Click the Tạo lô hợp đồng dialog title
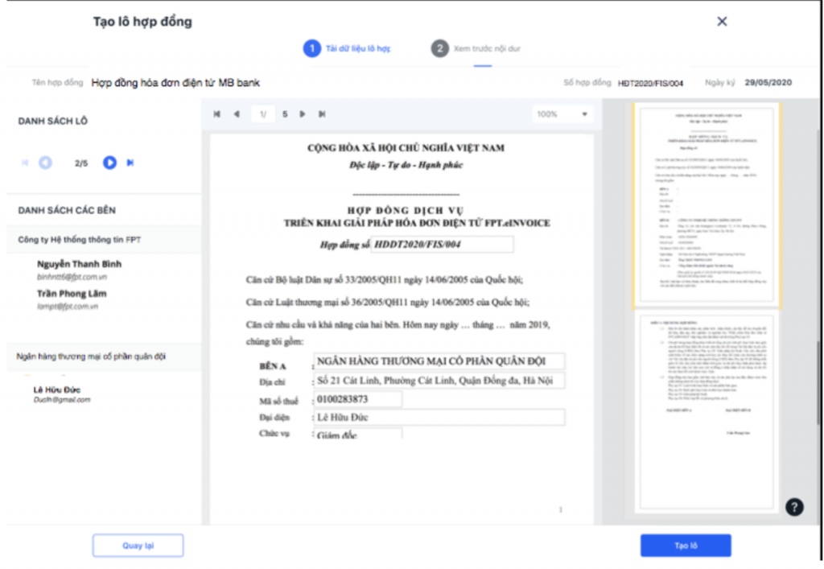Image resolution: width=824 pixels, height=569 pixels. pos(142,22)
